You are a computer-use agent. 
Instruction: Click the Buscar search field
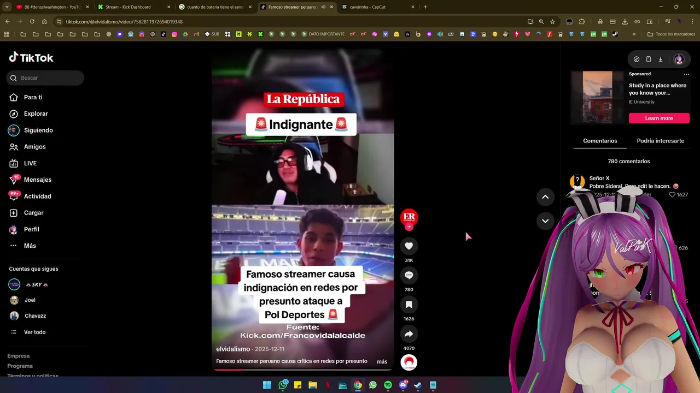[x=45, y=78]
